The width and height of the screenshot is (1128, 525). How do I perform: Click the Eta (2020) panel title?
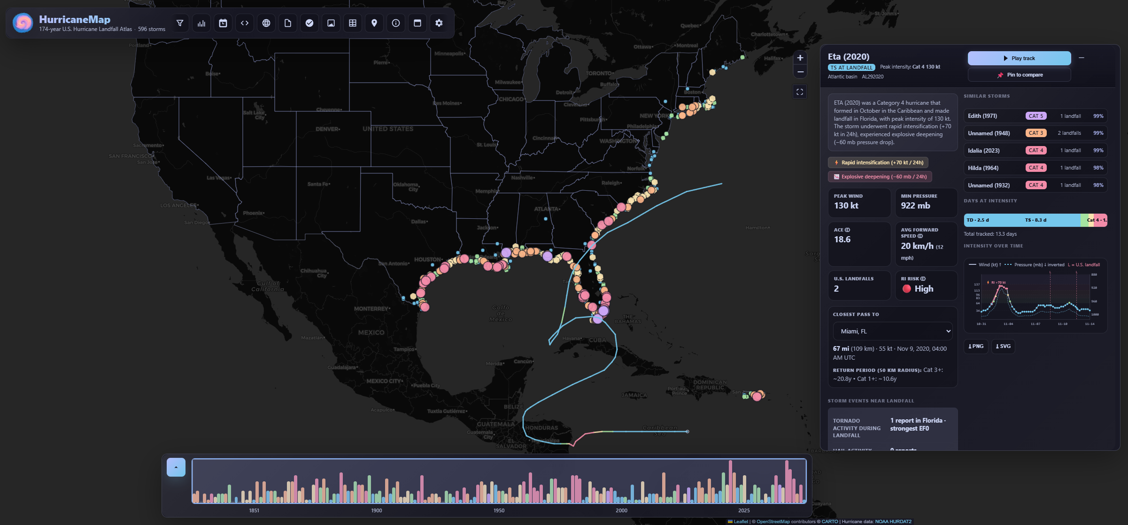click(x=849, y=57)
